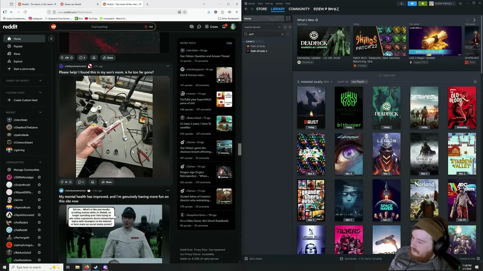Click Create post button on Reddit
The height and width of the screenshot is (271, 483).
click(212, 27)
